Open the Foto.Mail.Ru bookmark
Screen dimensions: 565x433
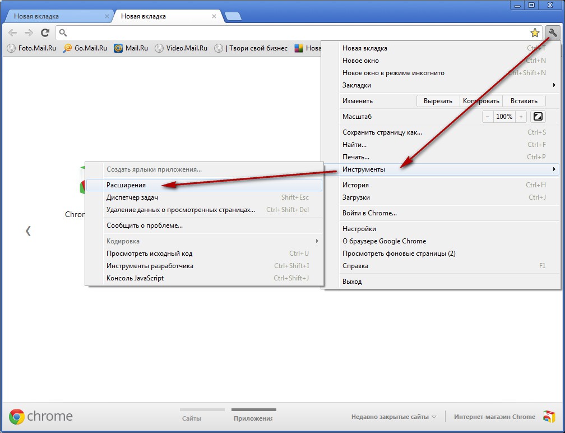tap(32, 48)
